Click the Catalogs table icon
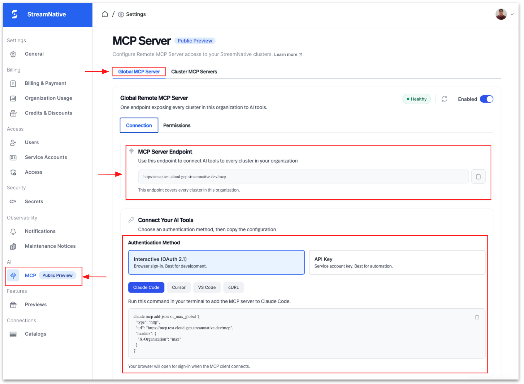The image size is (524, 384). (13, 334)
